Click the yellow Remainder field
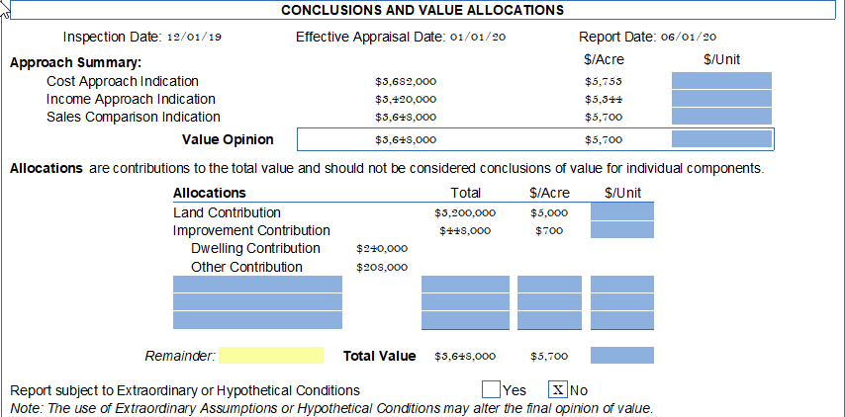The width and height of the screenshot is (845, 417). pyautogui.click(x=271, y=356)
